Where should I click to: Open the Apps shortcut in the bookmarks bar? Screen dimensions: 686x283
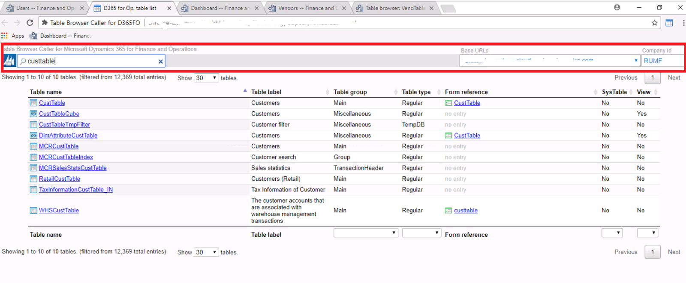click(13, 36)
